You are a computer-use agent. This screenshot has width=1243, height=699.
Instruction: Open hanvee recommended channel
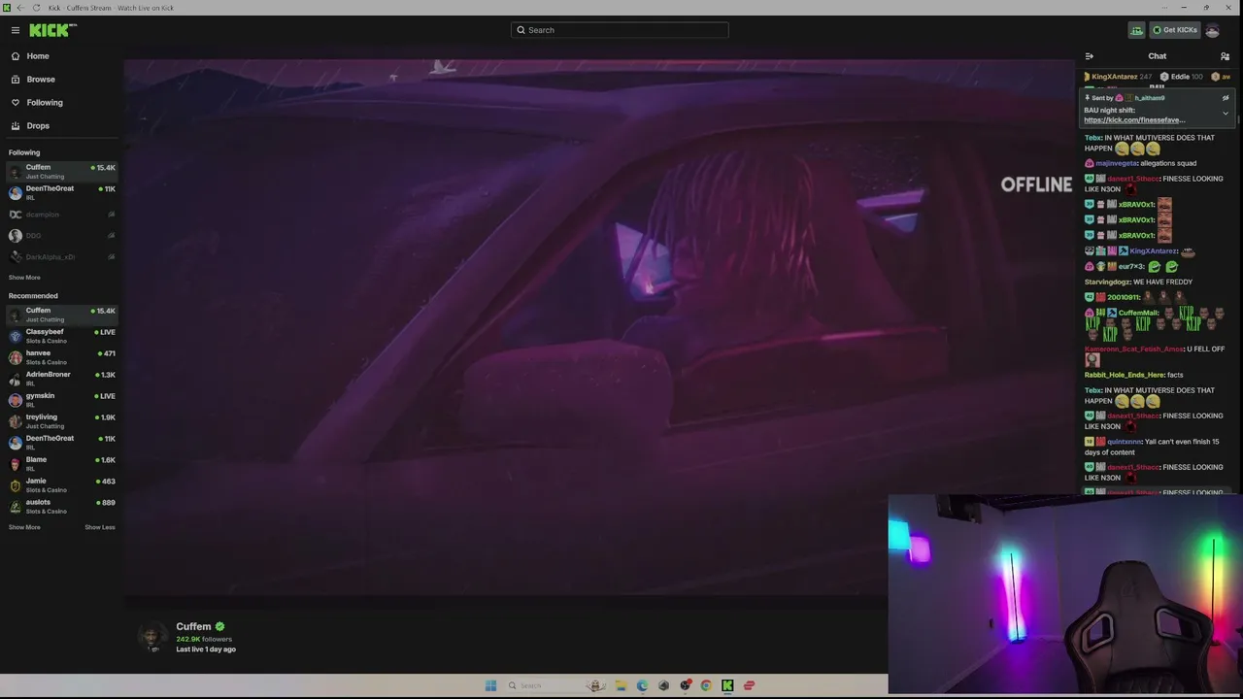coord(62,357)
